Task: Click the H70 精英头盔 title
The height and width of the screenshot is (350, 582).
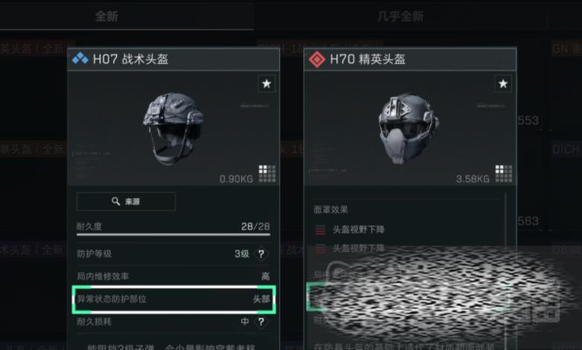Action: [x=368, y=59]
